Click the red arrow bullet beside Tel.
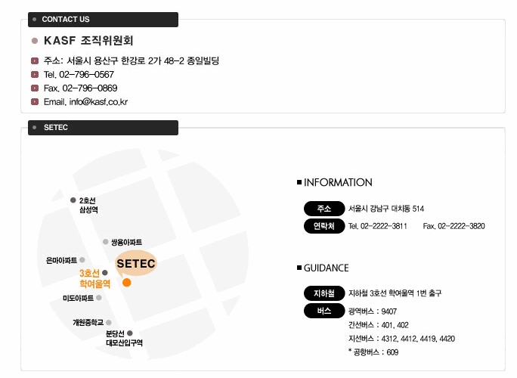 click(35, 75)
